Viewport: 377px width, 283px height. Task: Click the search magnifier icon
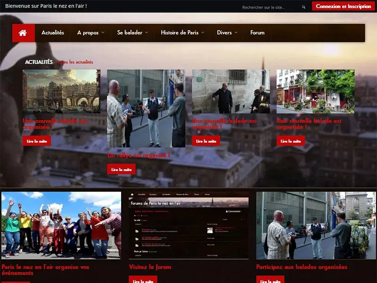click(303, 7)
